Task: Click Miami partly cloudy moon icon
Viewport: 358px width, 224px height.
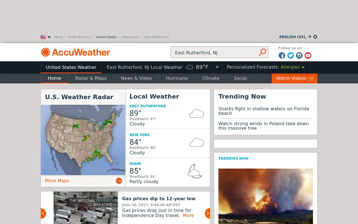Action: (195, 171)
